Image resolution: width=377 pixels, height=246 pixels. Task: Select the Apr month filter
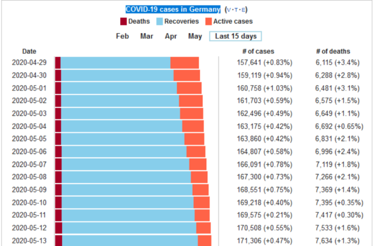point(171,36)
